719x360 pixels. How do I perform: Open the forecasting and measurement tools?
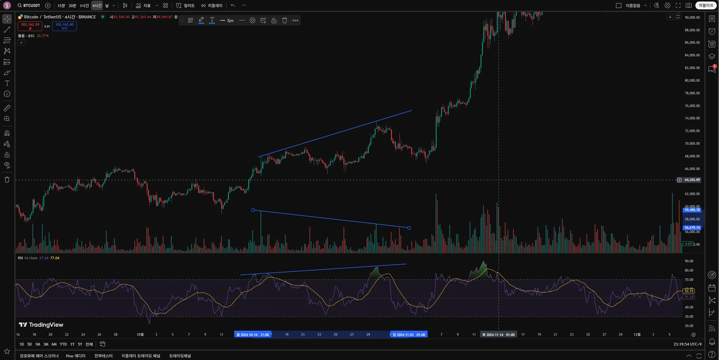tap(7, 62)
